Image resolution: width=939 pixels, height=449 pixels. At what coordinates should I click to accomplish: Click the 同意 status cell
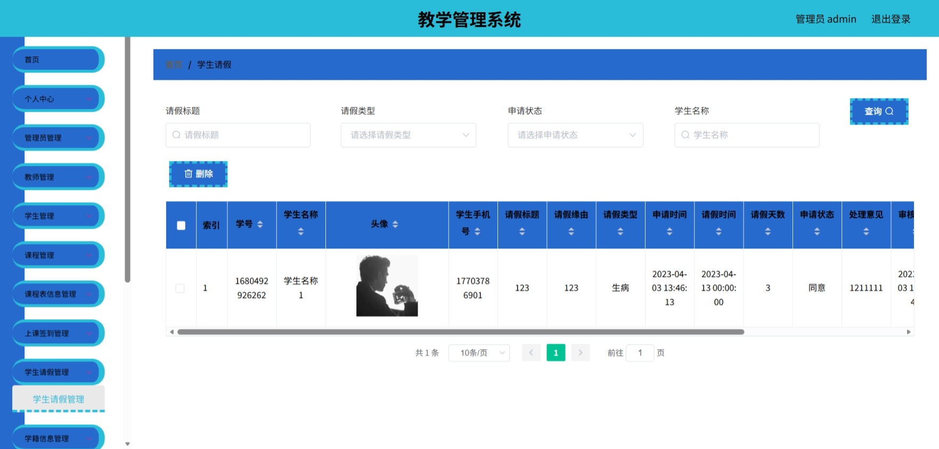click(x=817, y=288)
